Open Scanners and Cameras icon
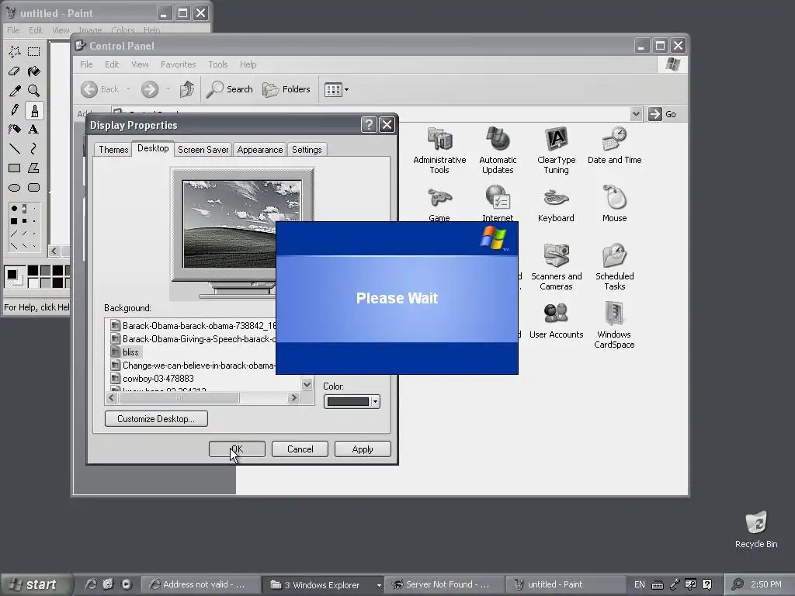The height and width of the screenshot is (596, 795). pos(556,267)
